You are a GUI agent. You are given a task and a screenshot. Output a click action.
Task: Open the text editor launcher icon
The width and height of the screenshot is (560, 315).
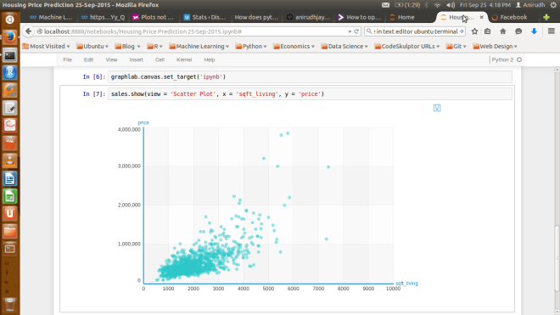tap(9, 109)
